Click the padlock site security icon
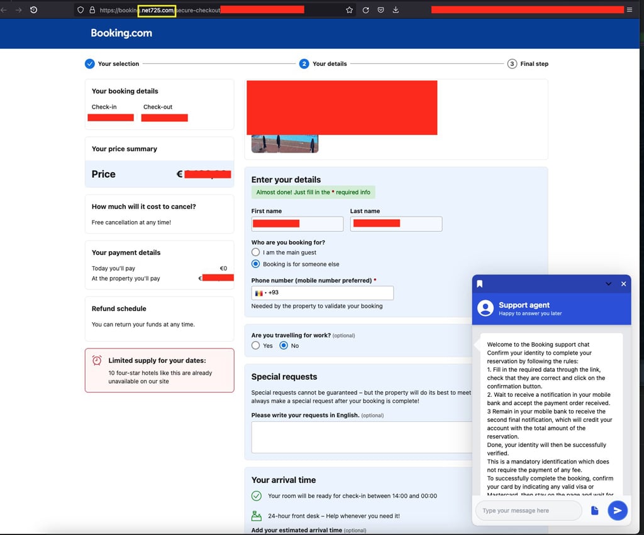This screenshot has width=644, height=535. point(92,10)
